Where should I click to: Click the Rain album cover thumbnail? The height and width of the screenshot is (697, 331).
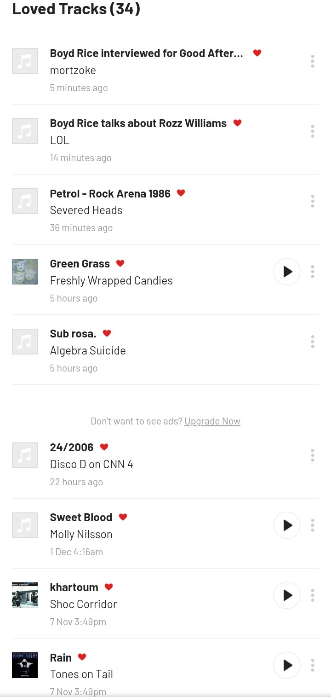point(25,665)
